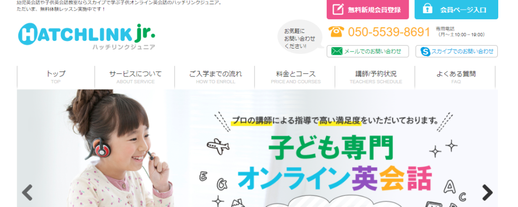Click the blue Skype icon
518x207 pixels.
425,52
